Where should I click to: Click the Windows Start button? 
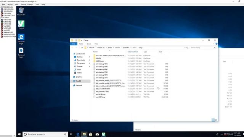(19, 134)
